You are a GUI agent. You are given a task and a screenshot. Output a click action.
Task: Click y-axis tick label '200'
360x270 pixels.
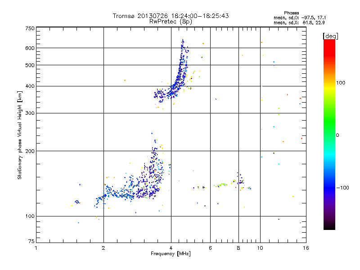click(30, 151)
